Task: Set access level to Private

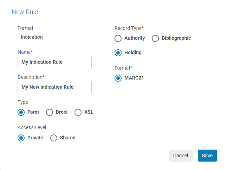Action: pyautogui.click(x=21, y=138)
